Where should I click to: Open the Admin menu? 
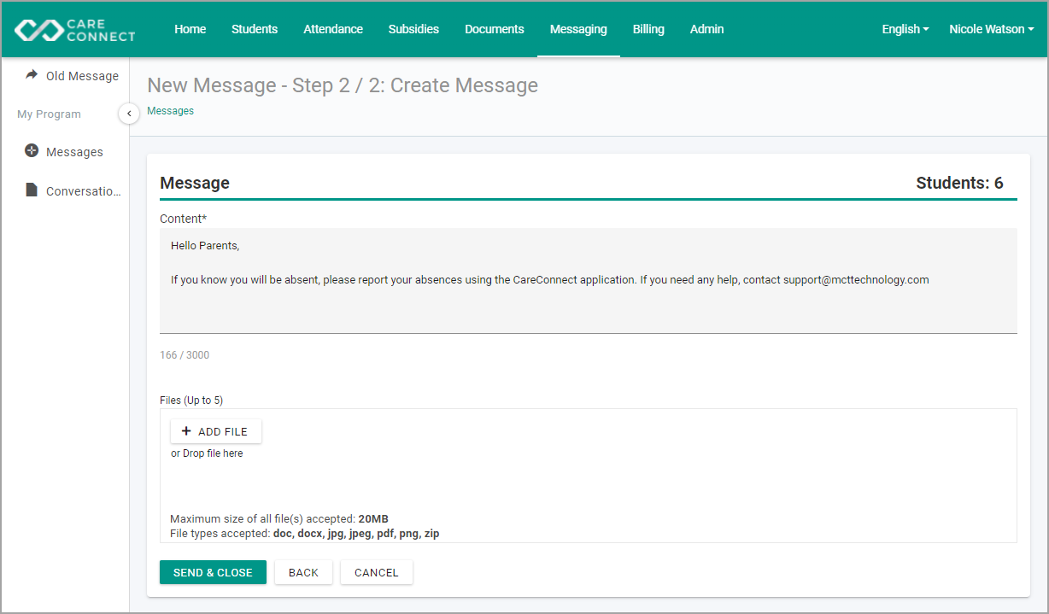(x=706, y=29)
